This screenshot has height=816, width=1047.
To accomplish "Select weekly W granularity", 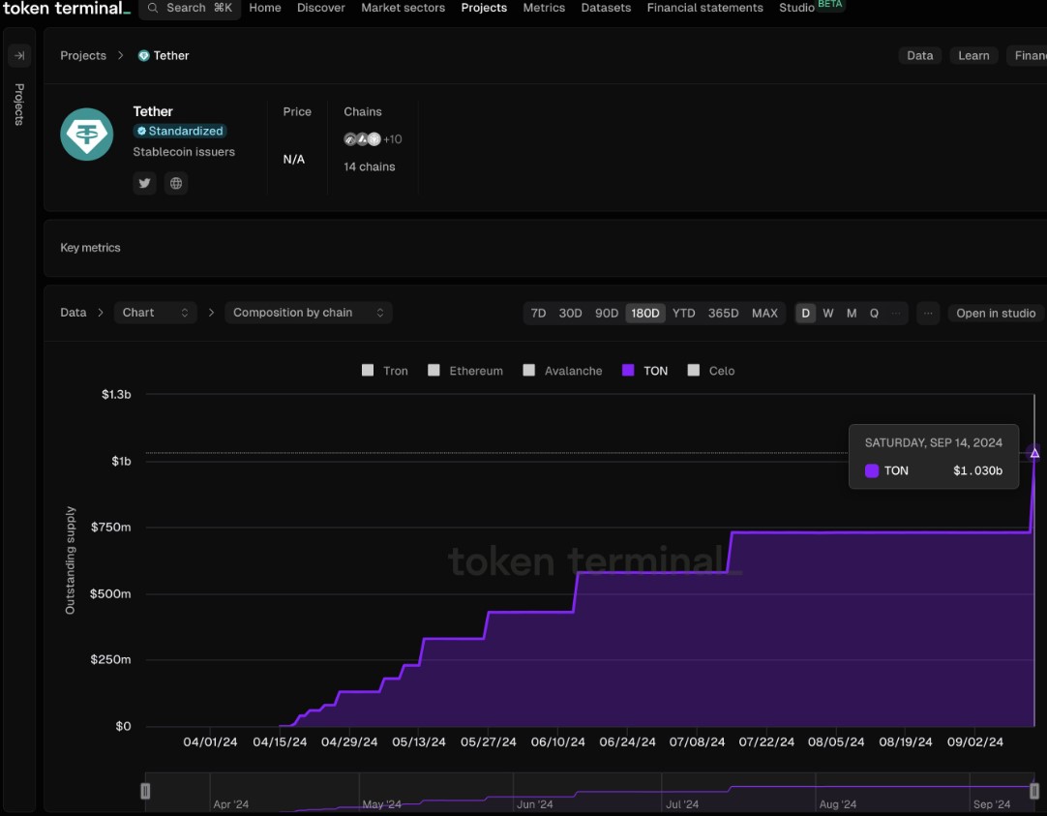I will click(828, 314).
